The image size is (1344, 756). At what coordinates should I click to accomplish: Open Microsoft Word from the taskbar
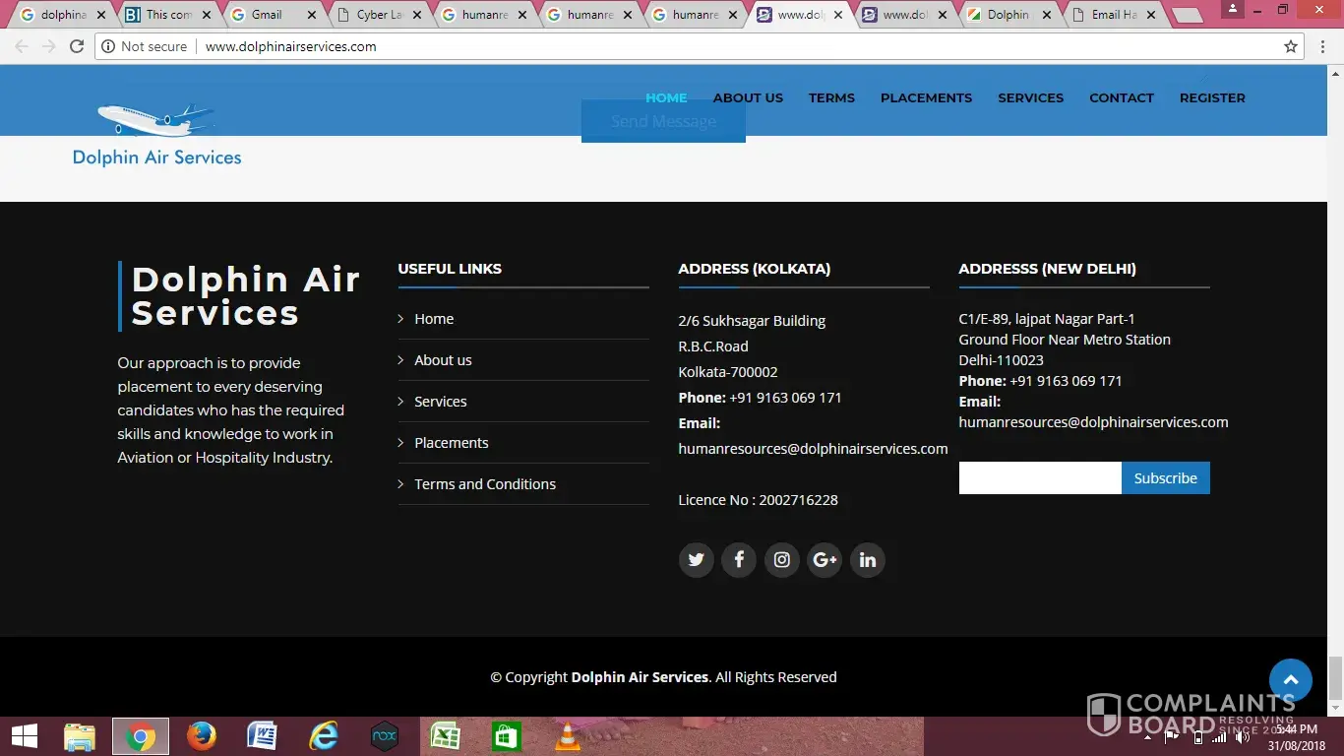(x=262, y=736)
